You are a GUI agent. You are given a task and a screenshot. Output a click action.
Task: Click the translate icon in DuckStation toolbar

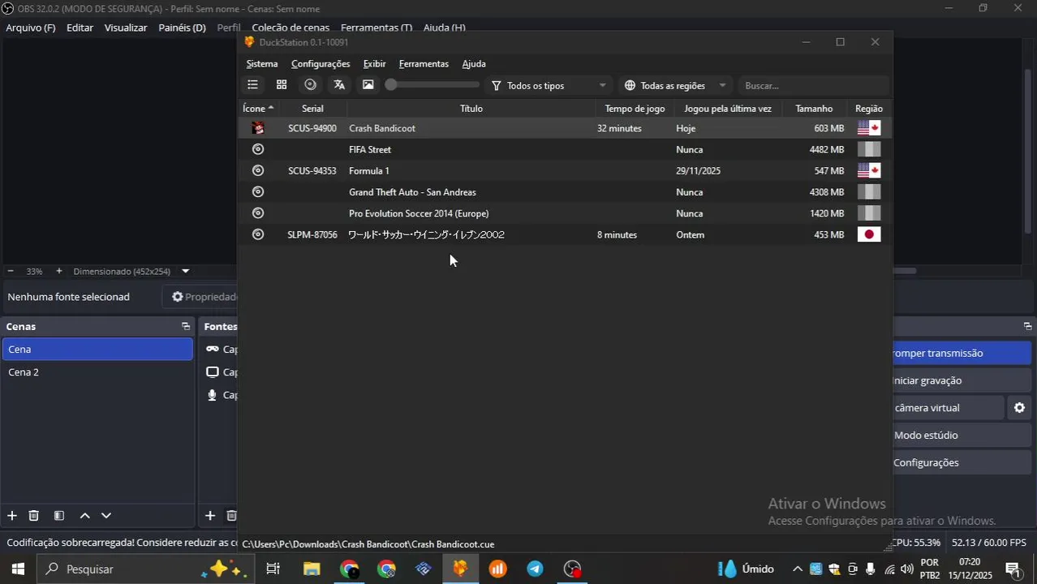(339, 85)
